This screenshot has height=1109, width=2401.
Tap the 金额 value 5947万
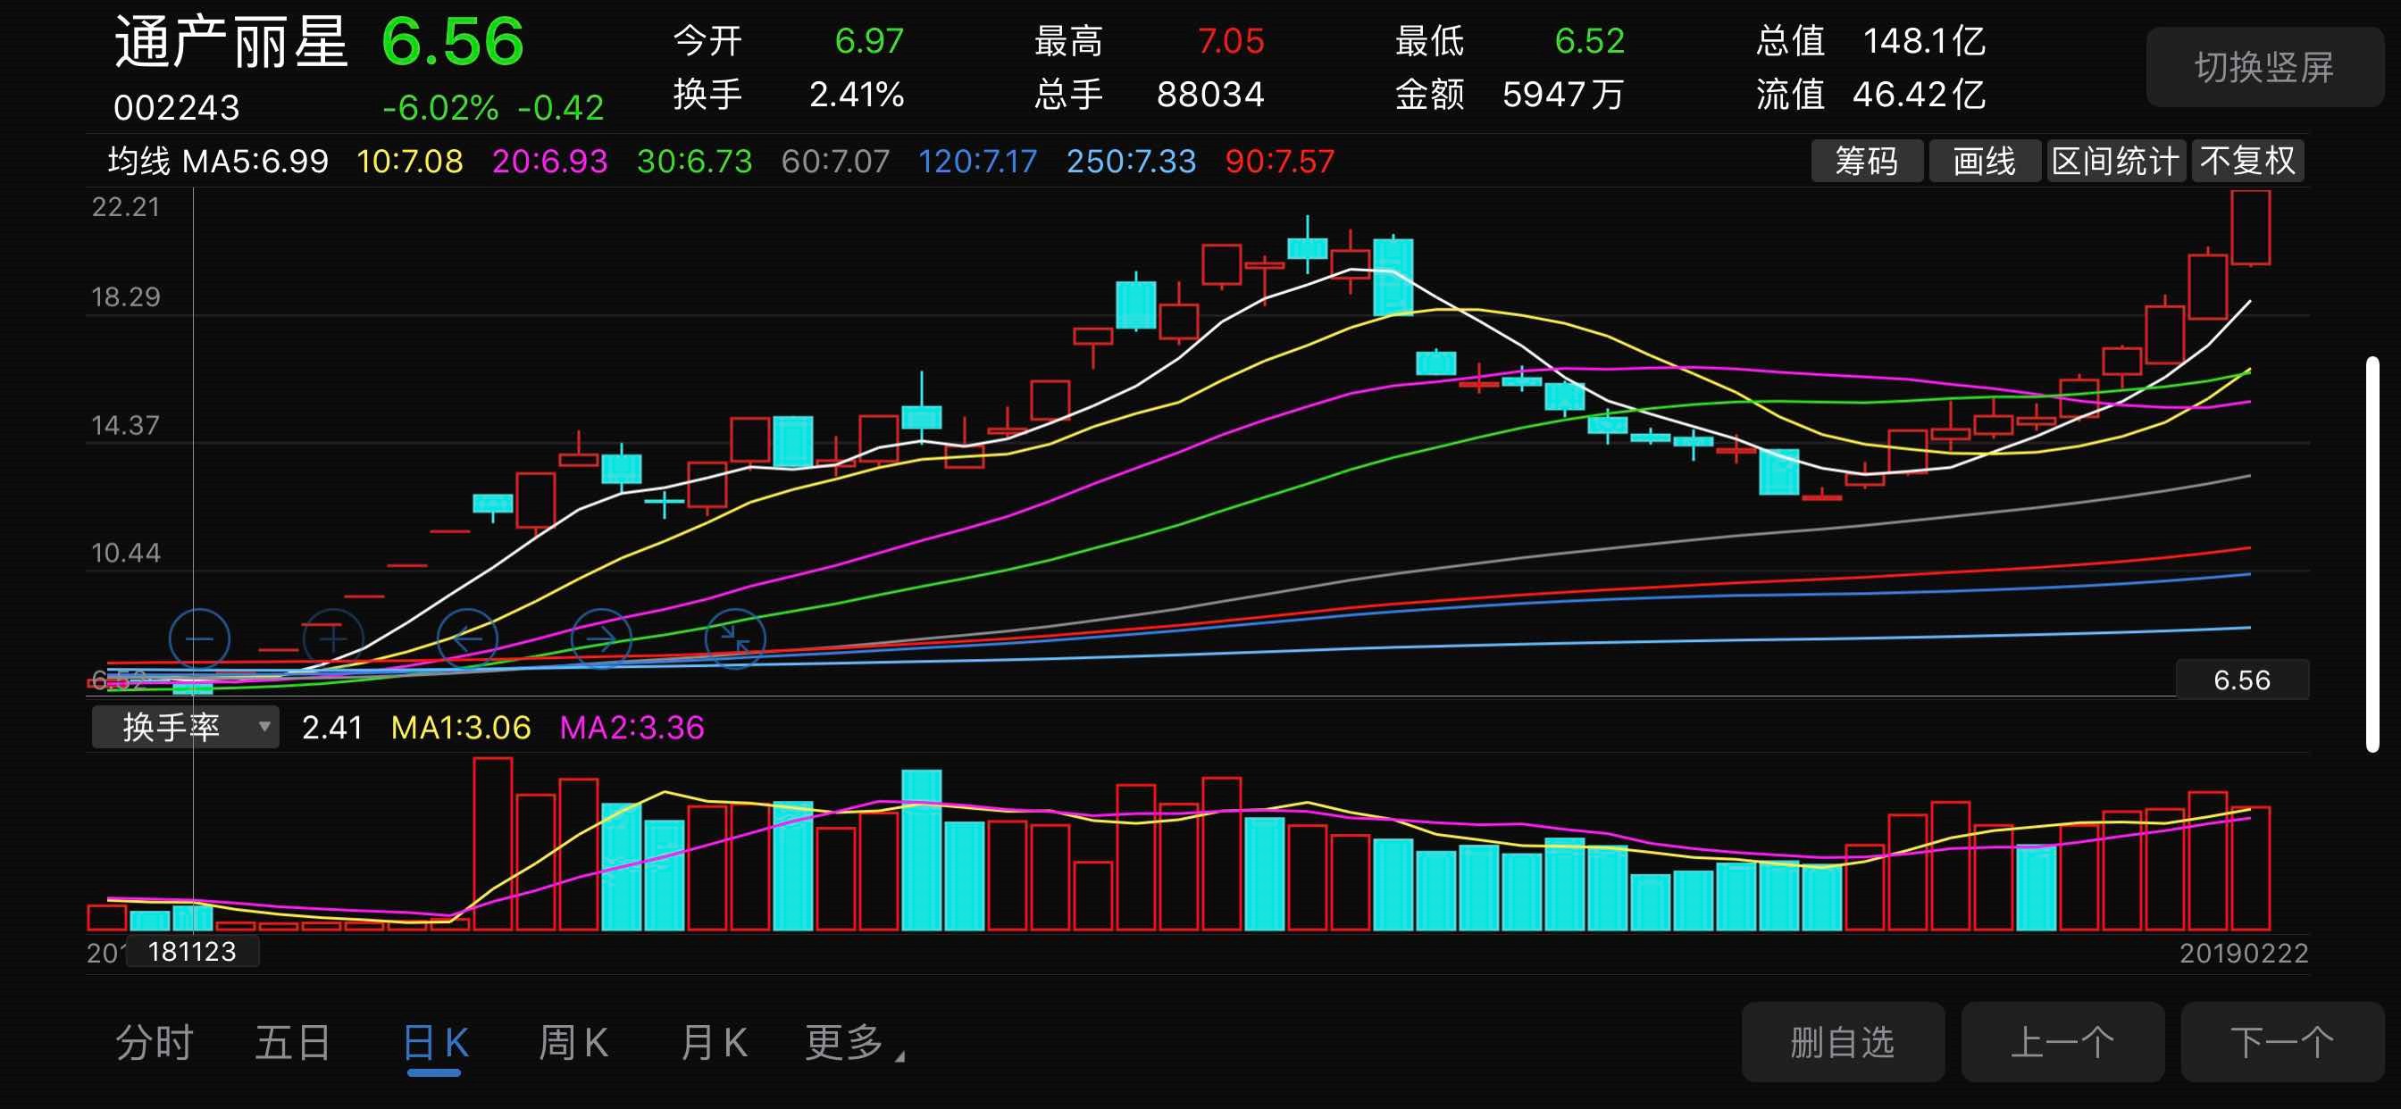coord(1563,94)
